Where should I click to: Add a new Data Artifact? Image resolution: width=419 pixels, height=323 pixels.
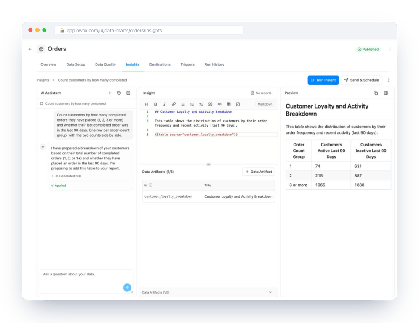click(x=259, y=172)
